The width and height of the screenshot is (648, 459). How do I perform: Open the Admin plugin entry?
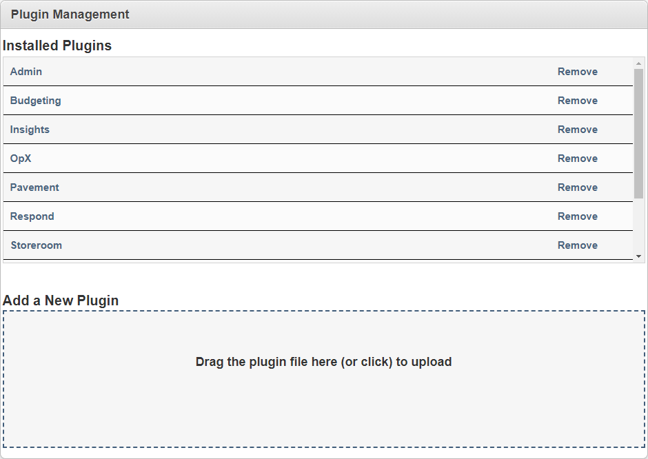(x=25, y=72)
